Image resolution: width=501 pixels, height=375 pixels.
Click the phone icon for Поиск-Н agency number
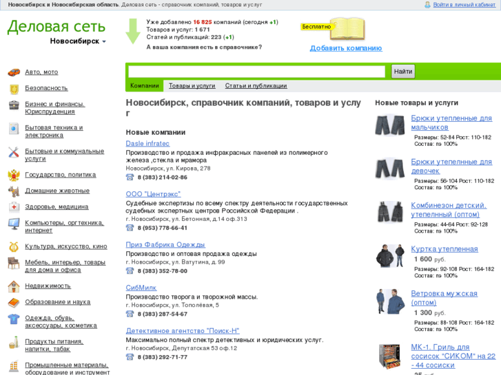tap(130, 357)
